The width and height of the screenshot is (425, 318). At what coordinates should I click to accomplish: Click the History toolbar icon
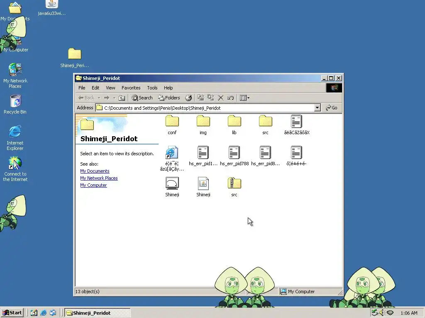click(188, 98)
